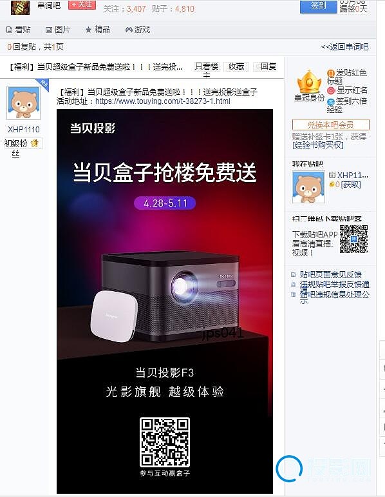385x497 pixels.
Task: Click the 当贝盒子抢楼免费送 poster image
Action: coord(165,301)
